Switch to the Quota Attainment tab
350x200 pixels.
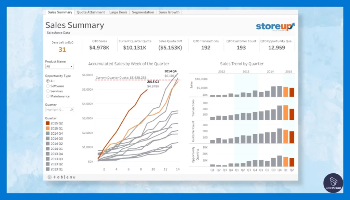[91, 12]
